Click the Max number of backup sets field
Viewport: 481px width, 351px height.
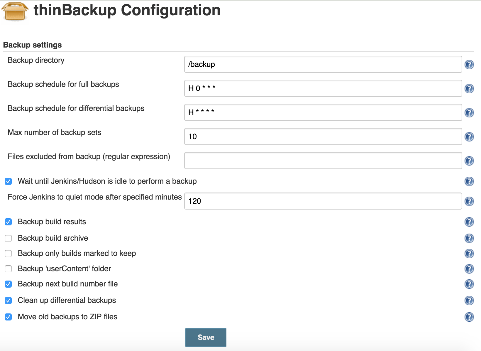pos(323,136)
